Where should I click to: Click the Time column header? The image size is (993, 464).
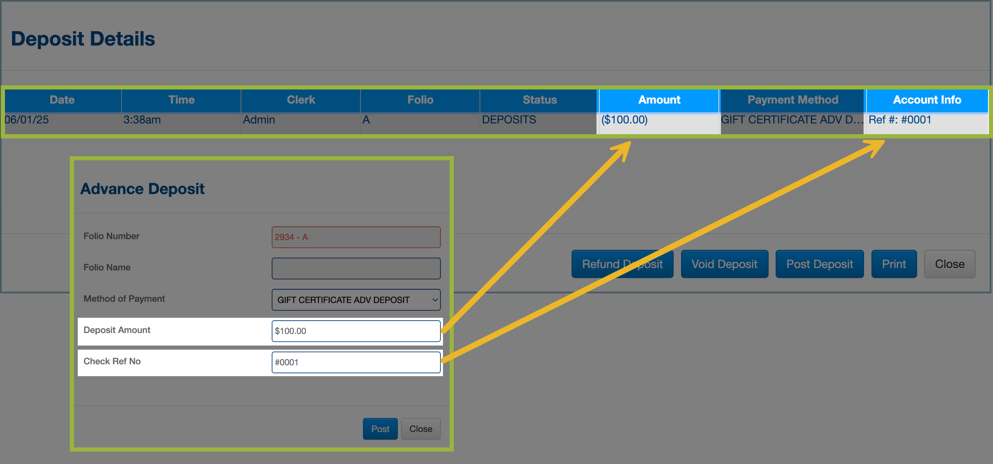click(x=181, y=100)
